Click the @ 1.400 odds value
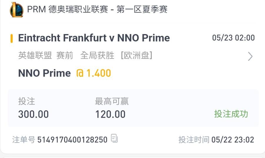 [x=94, y=73]
